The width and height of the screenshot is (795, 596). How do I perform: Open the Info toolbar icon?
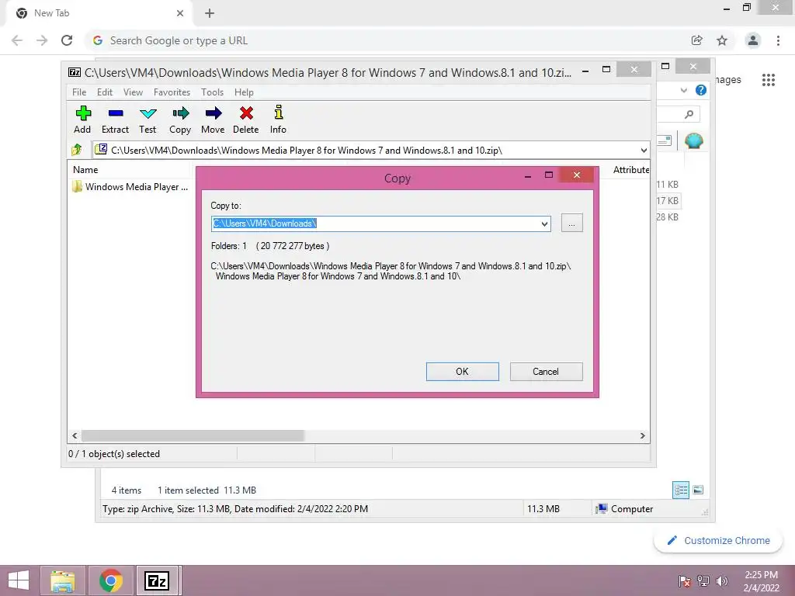279,113
